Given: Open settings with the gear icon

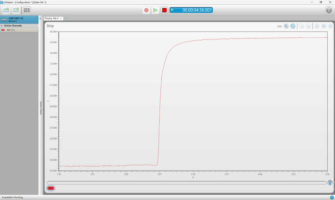Looking at the screenshot, I should (329, 10).
